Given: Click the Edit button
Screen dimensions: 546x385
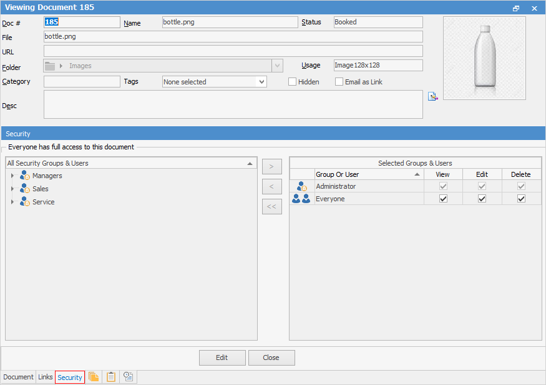Looking at the screenshot, I should click(x=222, y=357).
